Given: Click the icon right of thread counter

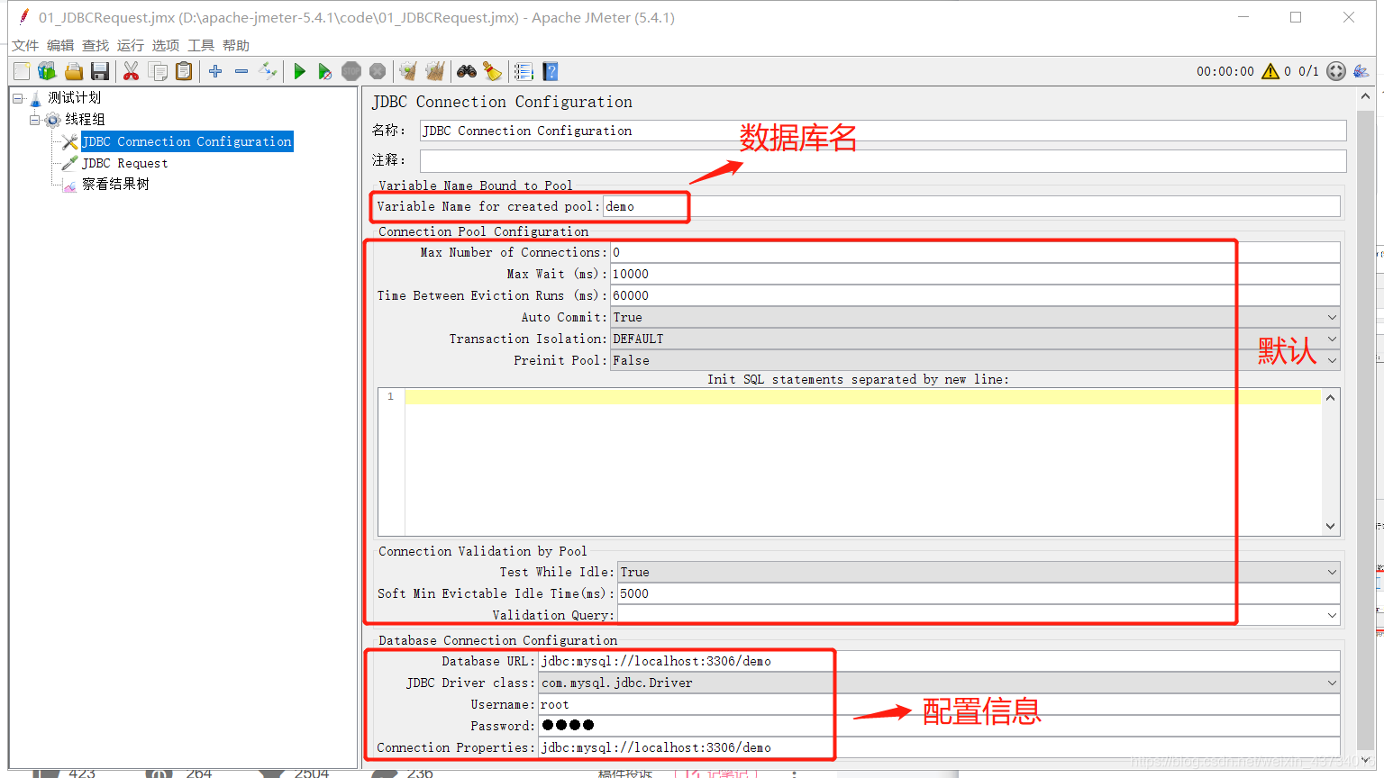Looking at the screenshot, I should [x=1361, y=71].
